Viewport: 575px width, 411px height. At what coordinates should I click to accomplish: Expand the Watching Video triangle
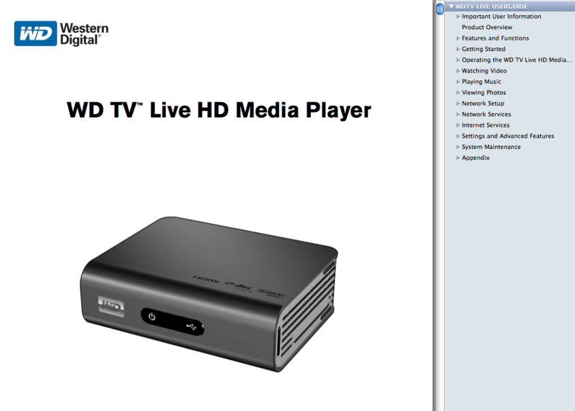458,71
